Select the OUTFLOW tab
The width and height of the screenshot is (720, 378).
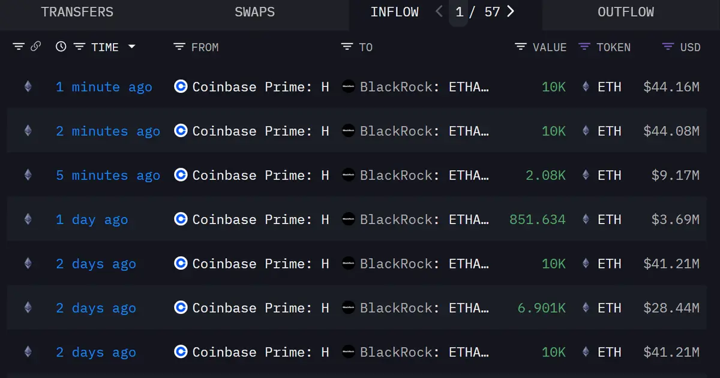click(626, 12)
